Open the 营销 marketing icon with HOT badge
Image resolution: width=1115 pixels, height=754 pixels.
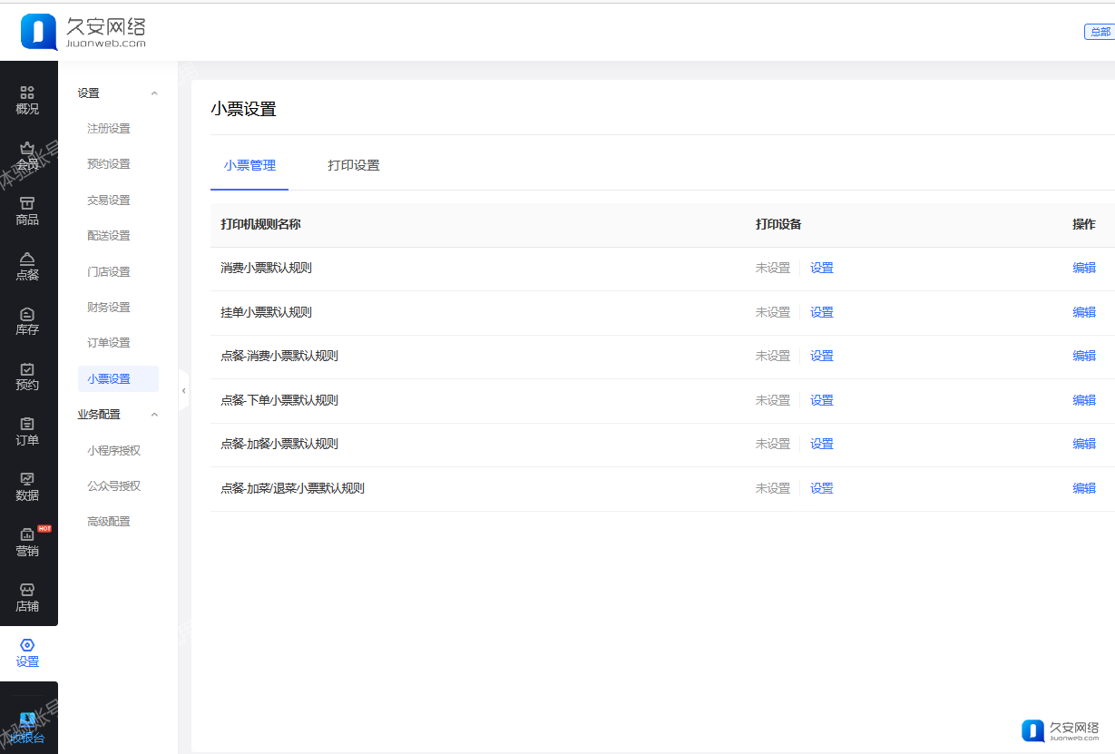tap(27, 534)
